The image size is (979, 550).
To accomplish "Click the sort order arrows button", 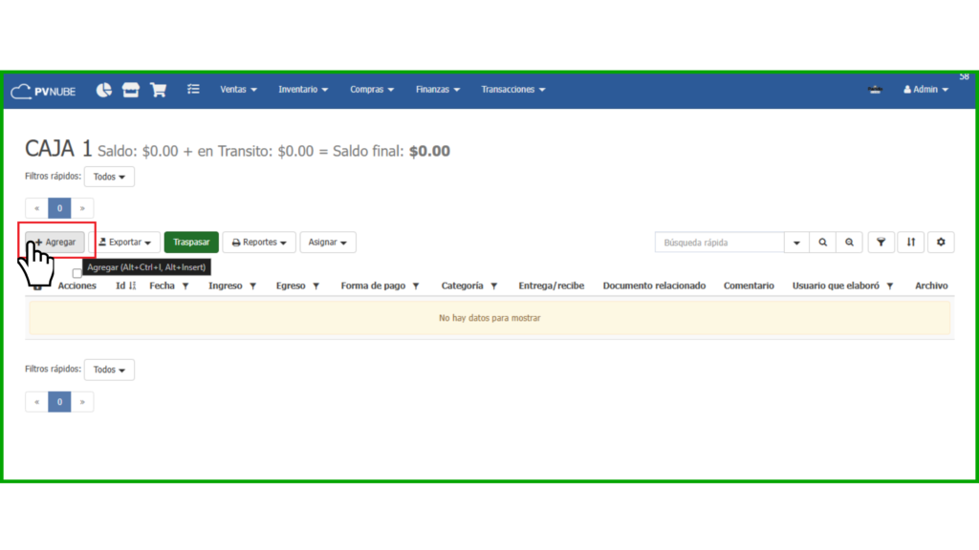I will pyautogui.click(x=910, y=243).
